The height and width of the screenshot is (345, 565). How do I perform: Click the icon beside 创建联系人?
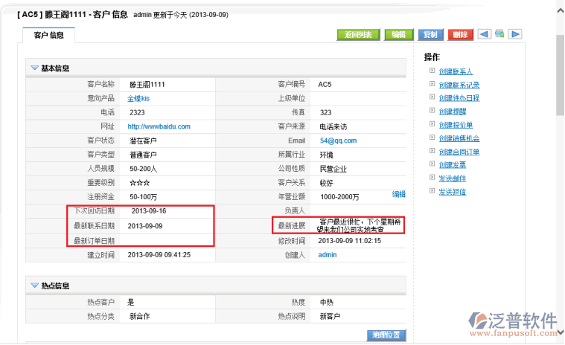click(432, 71)
